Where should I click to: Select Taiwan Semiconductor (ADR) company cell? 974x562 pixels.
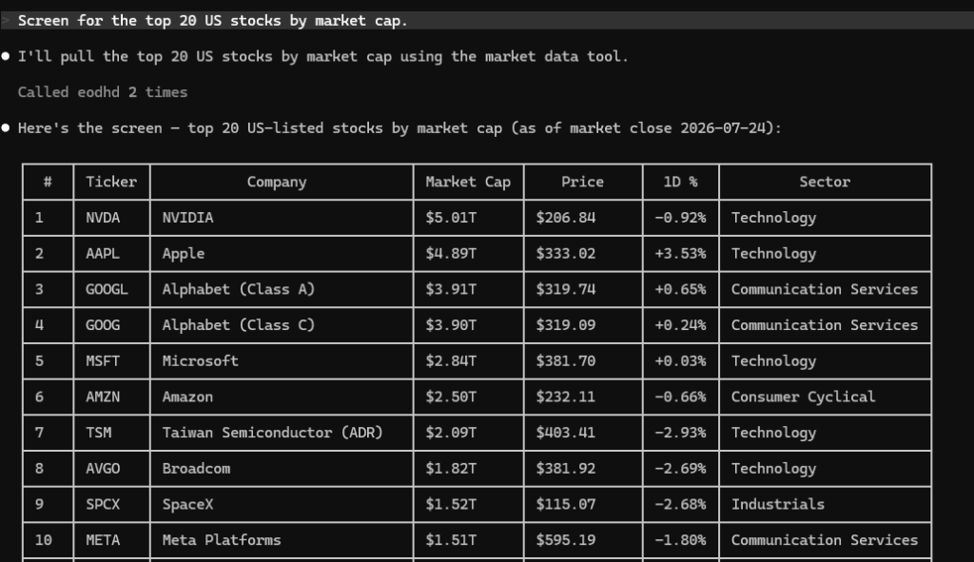[282, 433]
